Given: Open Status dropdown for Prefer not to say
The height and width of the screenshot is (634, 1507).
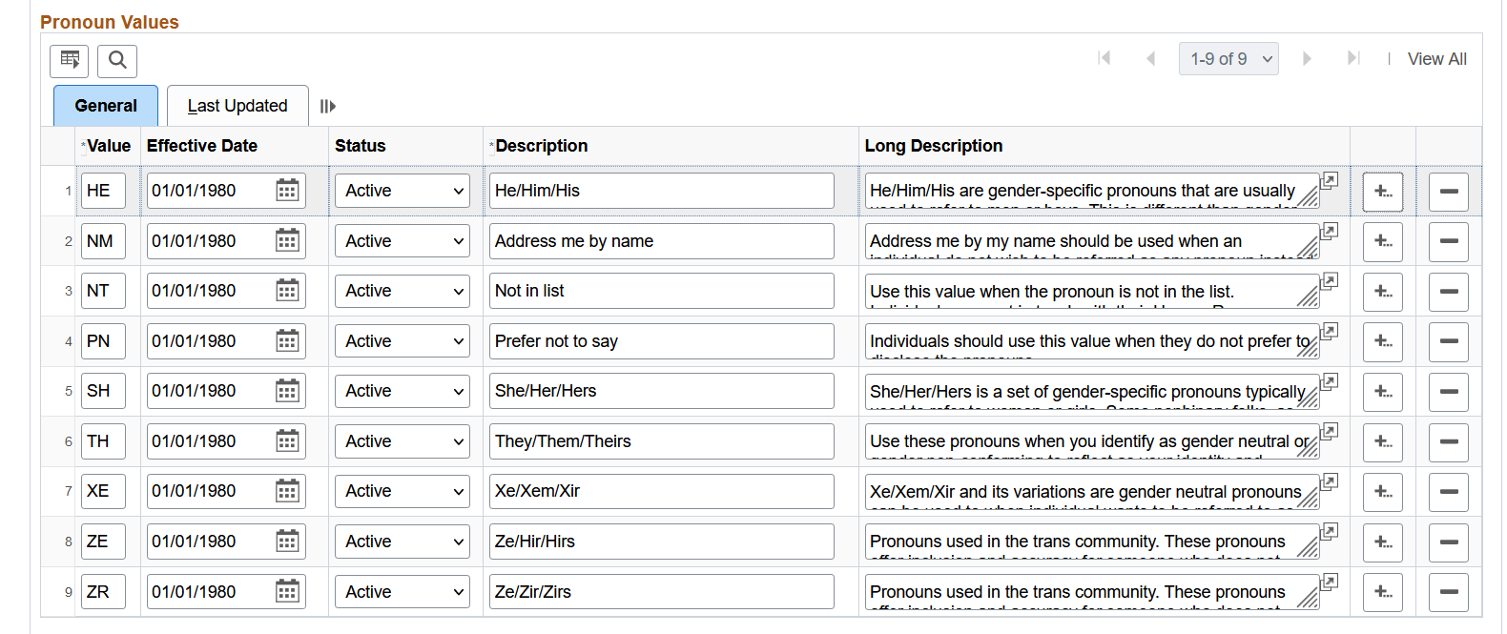Looking at the screenshot, I should (402, 341).
